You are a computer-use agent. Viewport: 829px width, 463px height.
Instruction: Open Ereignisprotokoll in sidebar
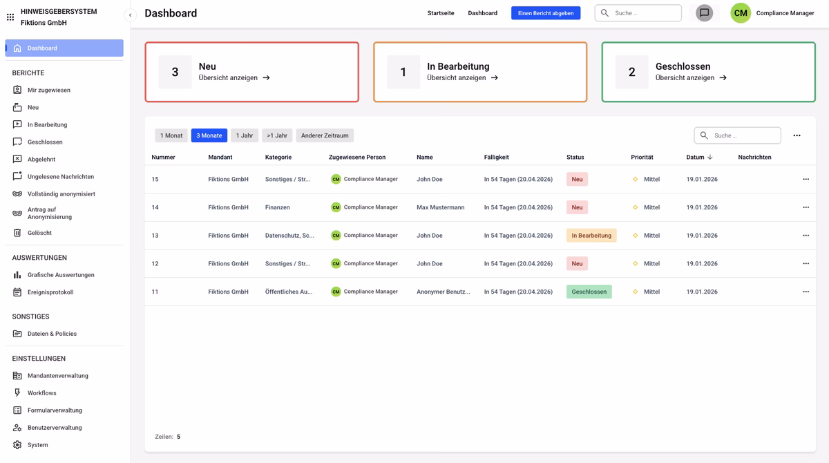(50, 292)
